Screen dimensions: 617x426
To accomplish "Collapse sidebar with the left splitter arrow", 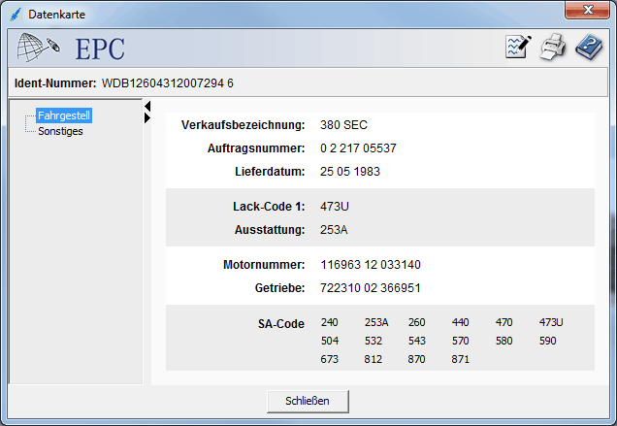I will point(147,106).
